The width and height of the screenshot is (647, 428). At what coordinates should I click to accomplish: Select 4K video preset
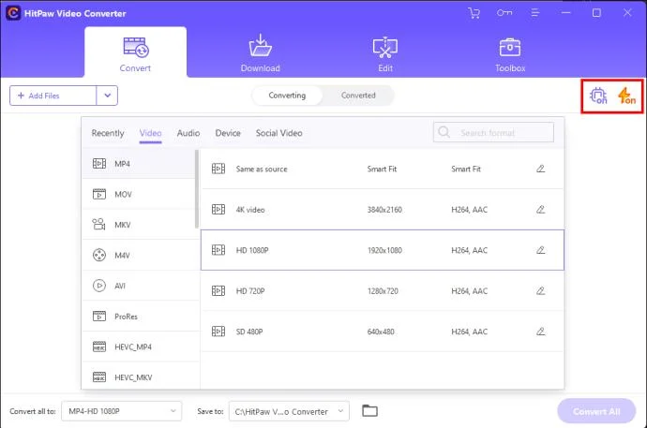[382, 209]
